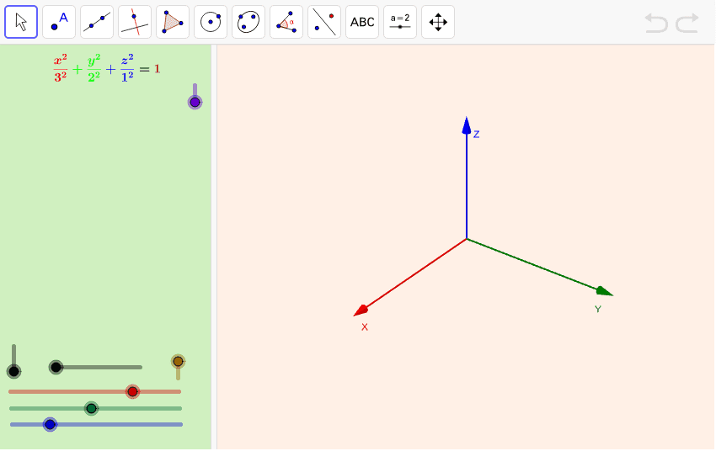Click the blue Z axis label
716x451 pixels.
click(476, 134)
